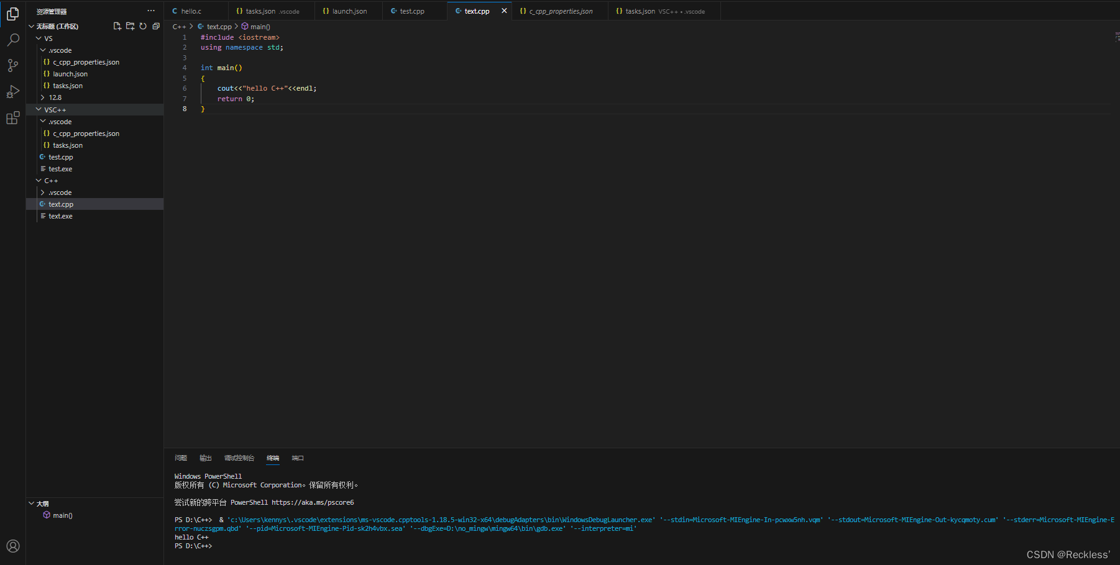This screenshot has width=1120, height=565.
Task: Create a new folder in Explorer
Action: pyautogui.click(x=130, y=26)
